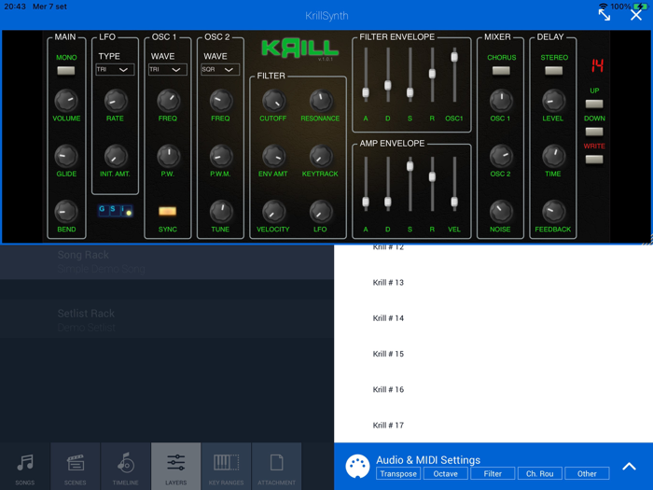Click the preset DOWN button
Screen dimensions: 653x490
(594, 132)
